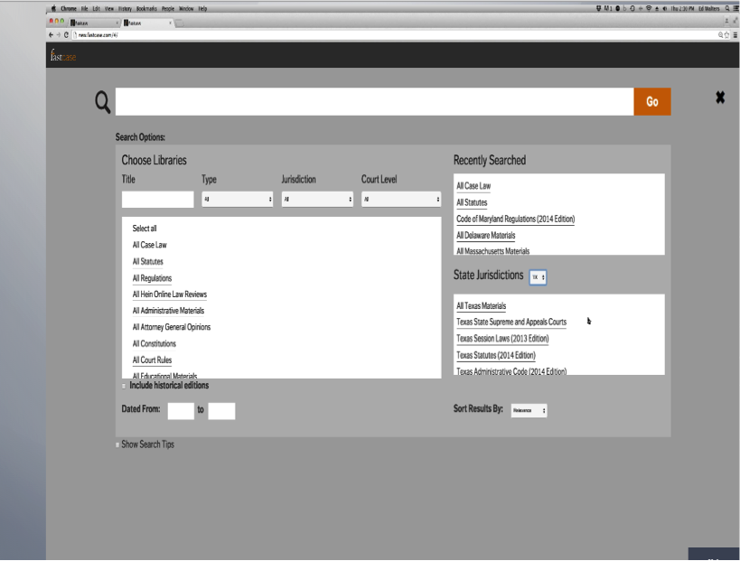
Task: Click Texas Statutes (2014 Edition)
Action: (495, 355)
